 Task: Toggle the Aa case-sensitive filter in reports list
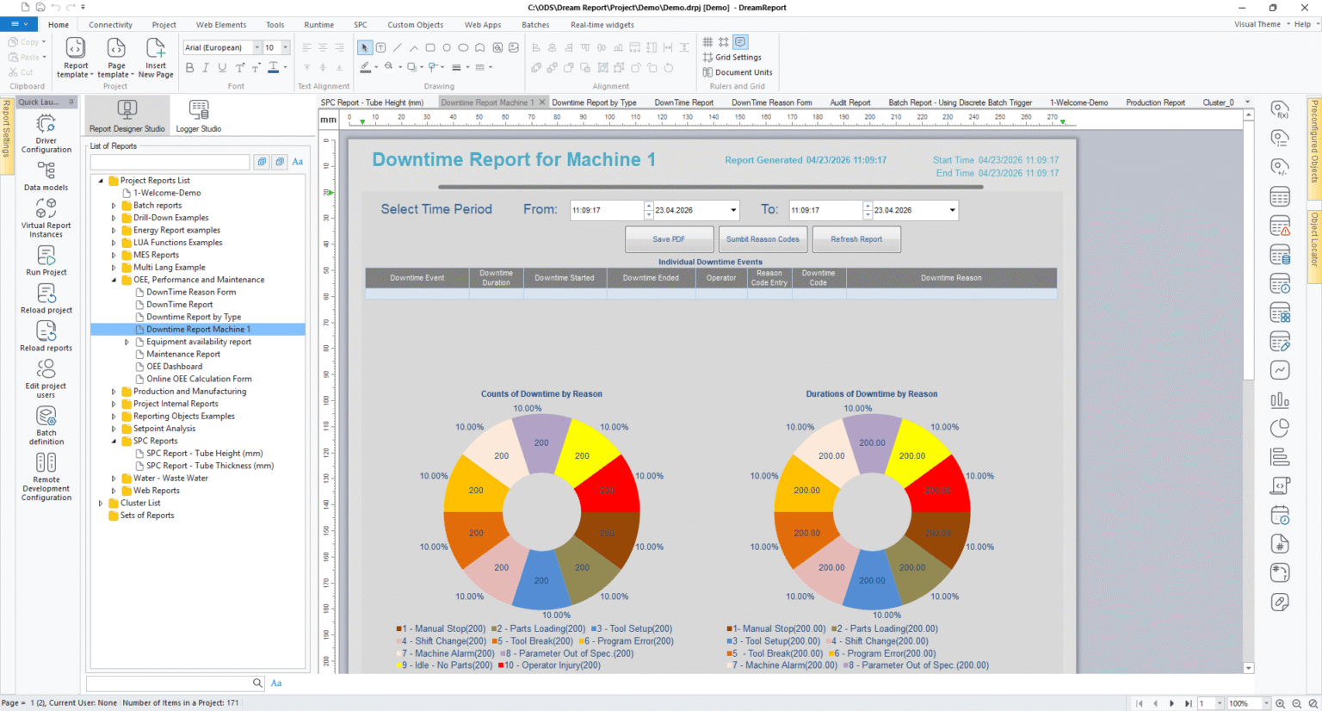coord(298,162)
